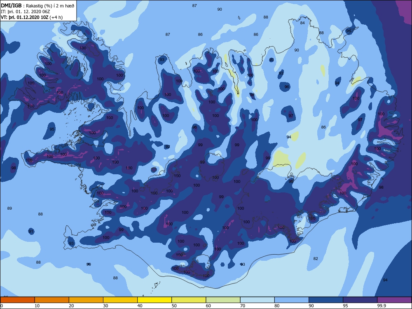Viewport: 412px width, 309px height.
Task: Click the purple above-99.9 legend swatch
Action: (x=394, y=300)
